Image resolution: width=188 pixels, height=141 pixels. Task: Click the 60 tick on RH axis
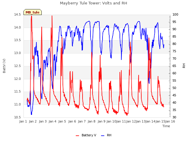[x=174, y=73]
